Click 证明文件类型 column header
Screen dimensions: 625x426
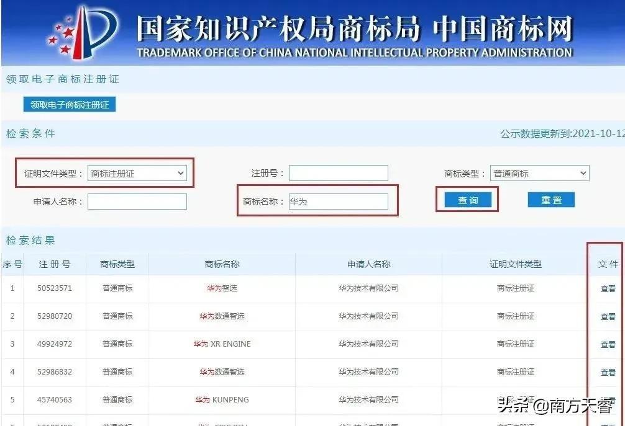(x=516, y=264)
